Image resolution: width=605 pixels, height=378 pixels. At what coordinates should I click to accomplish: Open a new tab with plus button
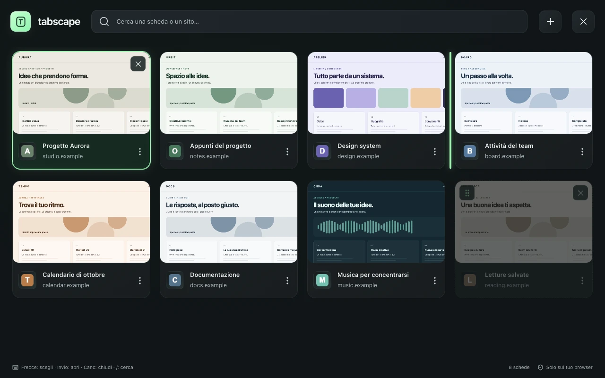(x=550, y=22)
